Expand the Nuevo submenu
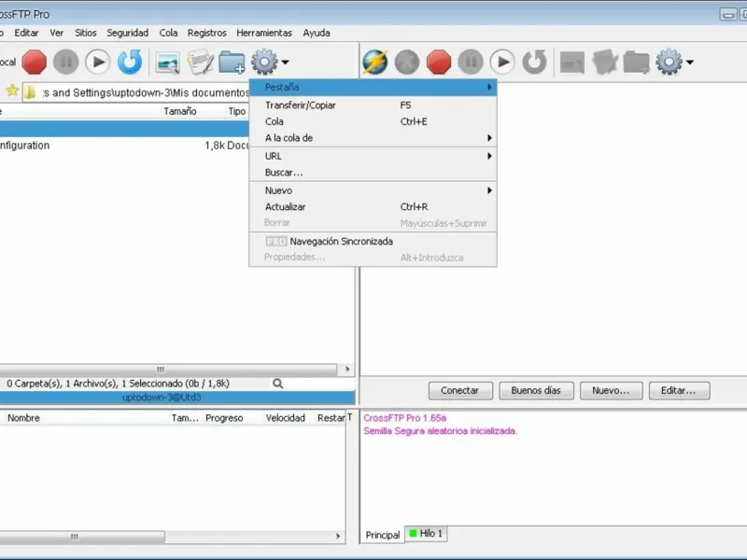This screenshot has width=747, height=560. [373, 190]
